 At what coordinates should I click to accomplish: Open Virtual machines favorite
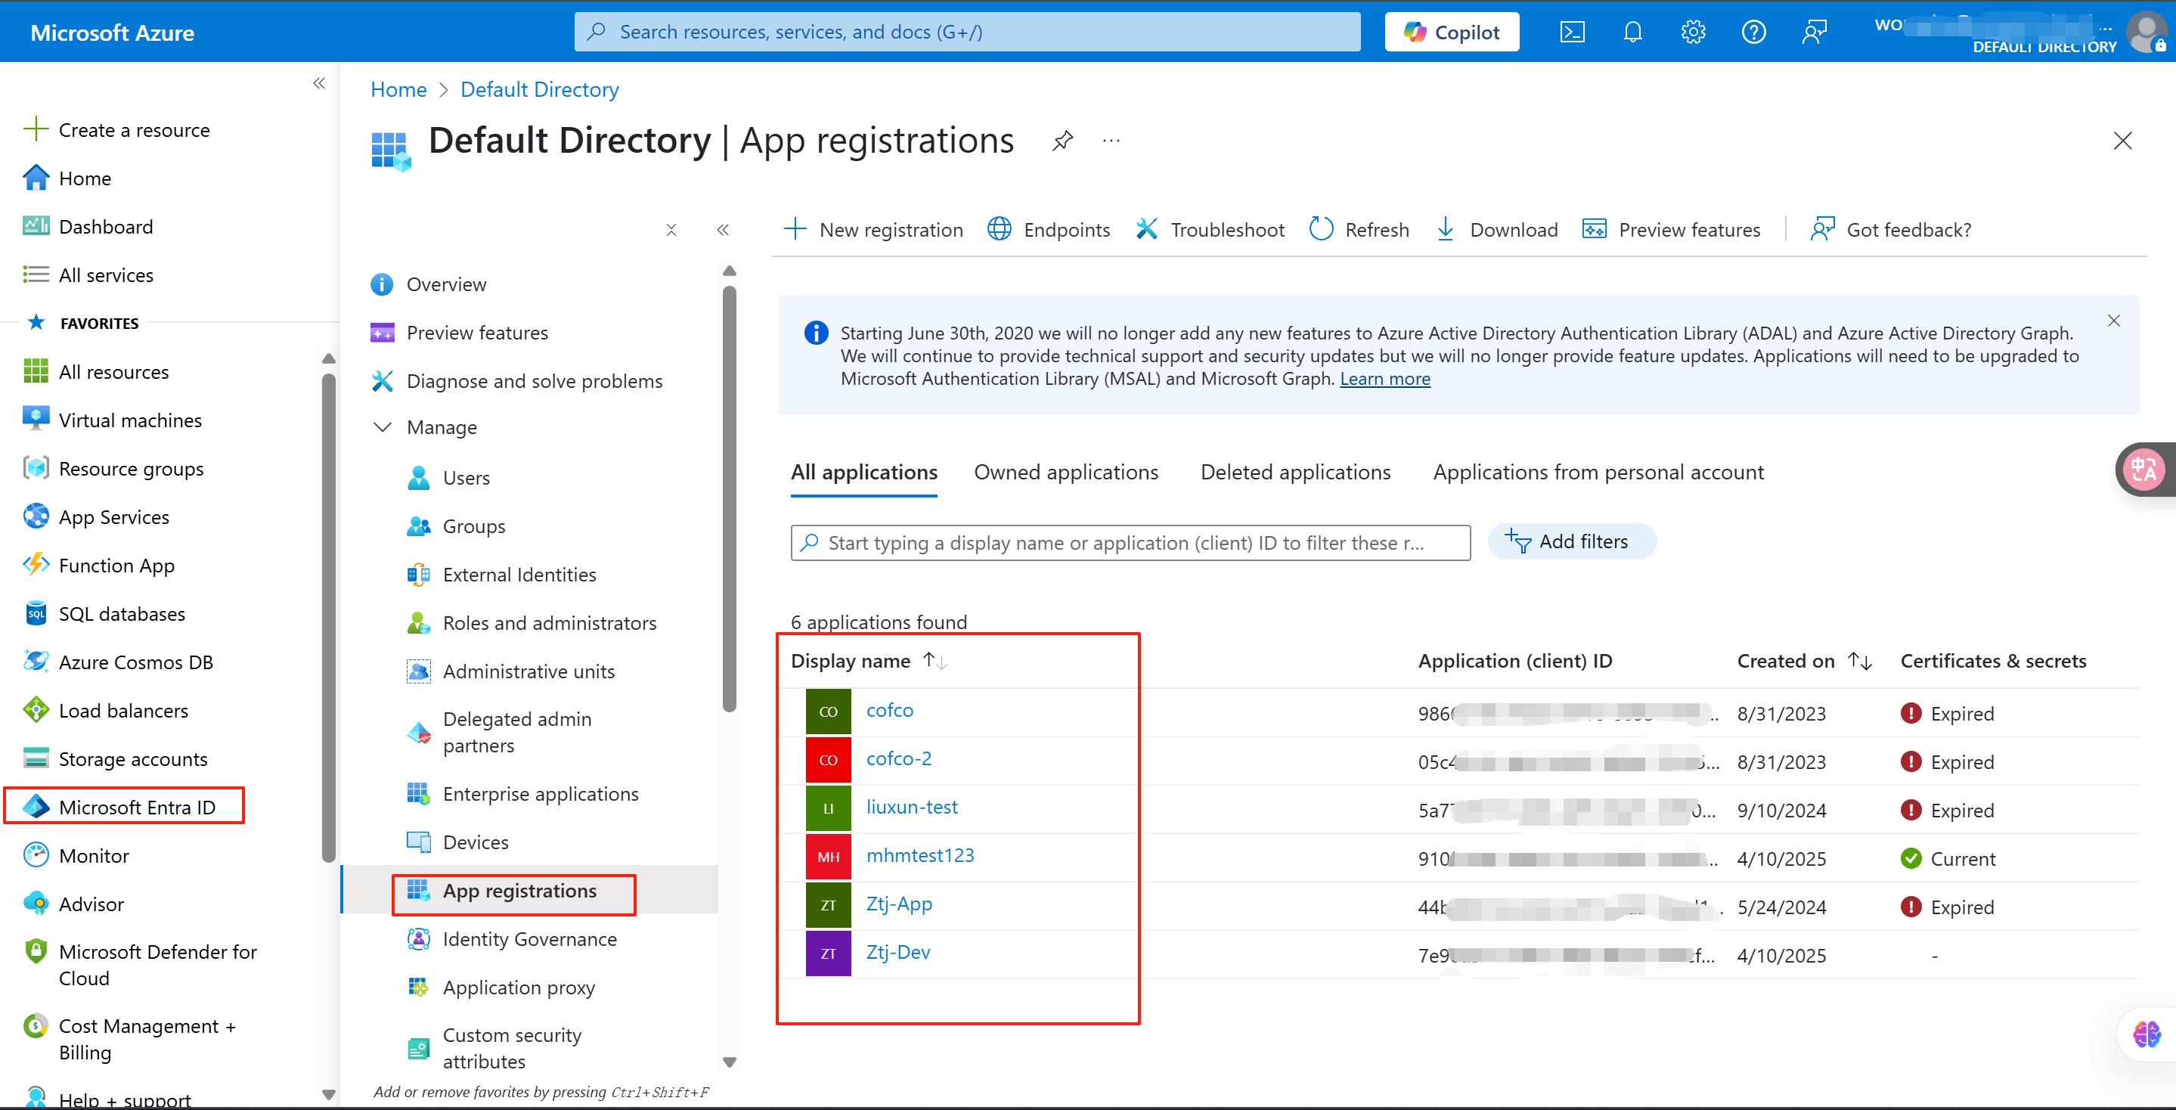113,420
